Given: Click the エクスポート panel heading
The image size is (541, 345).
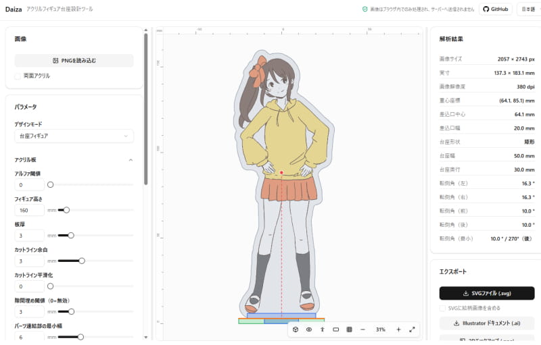Looking at the screenshot, I should click(452, 271).
